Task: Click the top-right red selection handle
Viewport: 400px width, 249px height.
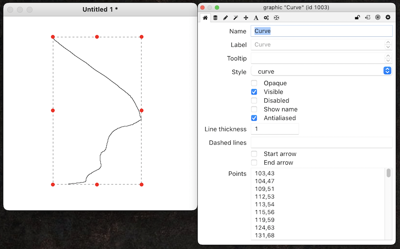Action: tap(142, 37)
